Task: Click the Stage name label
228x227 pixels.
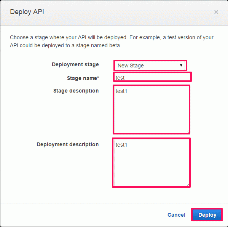Action: coord(83,78)
